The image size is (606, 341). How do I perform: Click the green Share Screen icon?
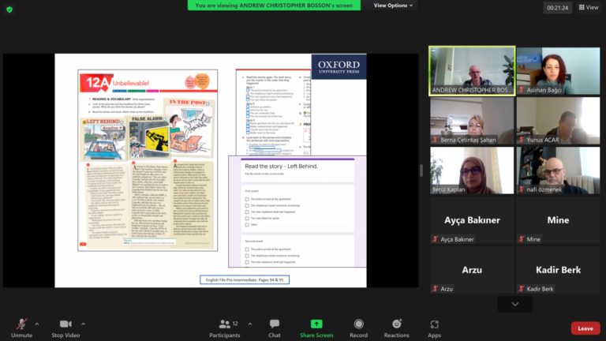pos(316,324)
